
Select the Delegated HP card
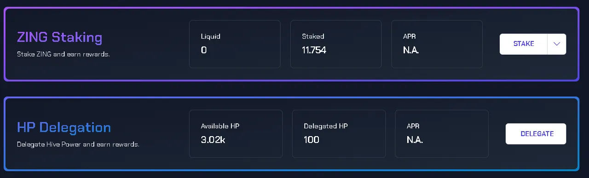tap(339, 134)
